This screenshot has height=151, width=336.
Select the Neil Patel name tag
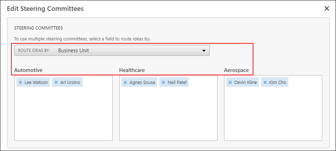tap(177, 83)
